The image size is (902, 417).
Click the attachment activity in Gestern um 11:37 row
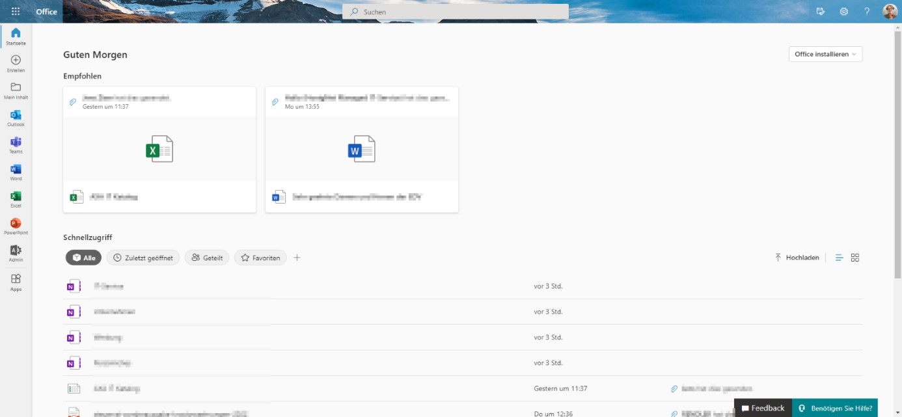point(712,388)
